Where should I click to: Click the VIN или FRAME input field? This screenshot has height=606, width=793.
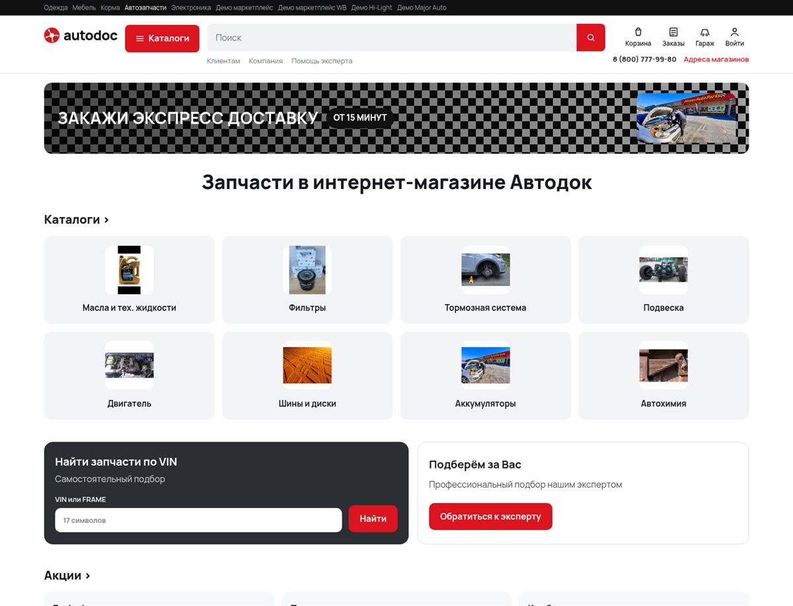[198, 520]
